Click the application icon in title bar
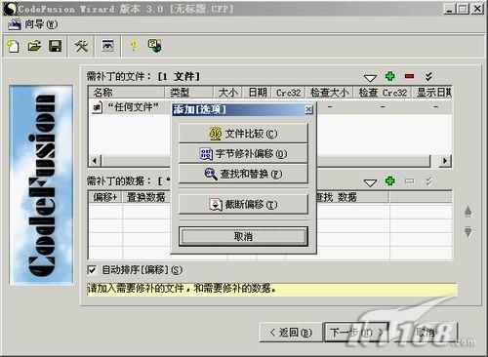Image resolution: width=488 pixels, height=357 pixels. (11, 9)
